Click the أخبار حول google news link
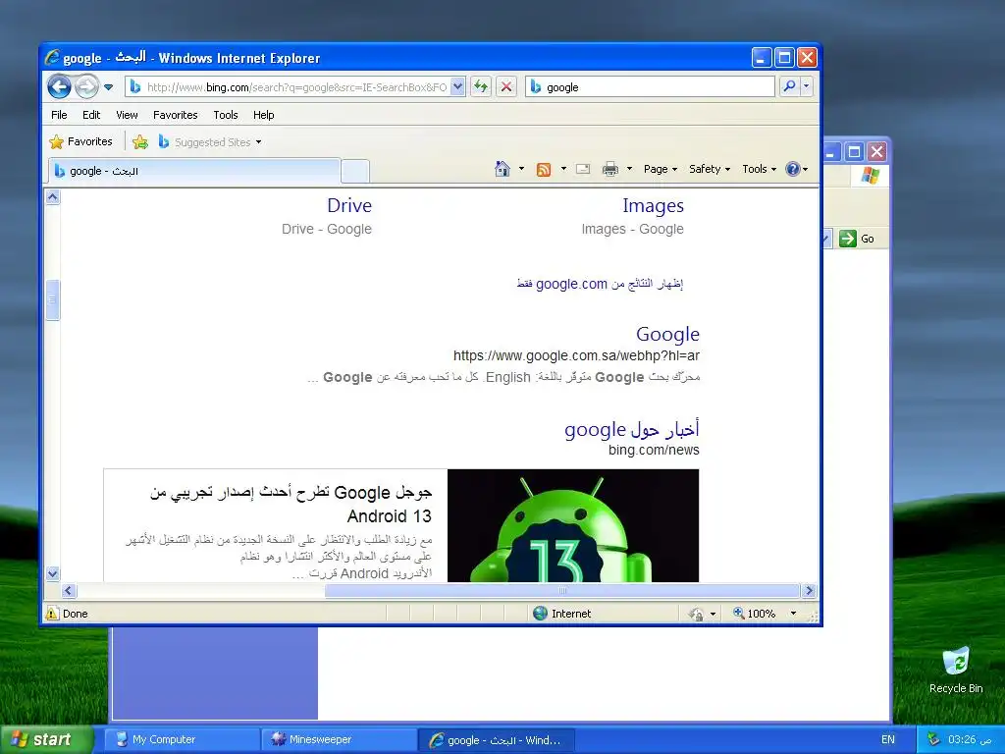1005x754 pixels. coord(631,429)
